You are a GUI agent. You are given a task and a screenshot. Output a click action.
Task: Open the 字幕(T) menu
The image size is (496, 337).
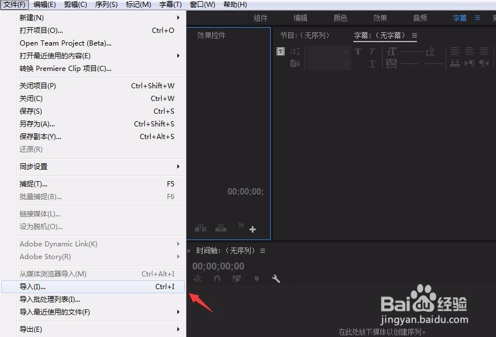[170, 5]
